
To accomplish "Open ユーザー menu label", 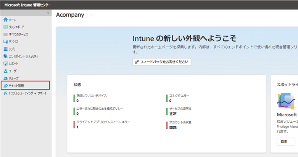I will [x=14, y=71].
